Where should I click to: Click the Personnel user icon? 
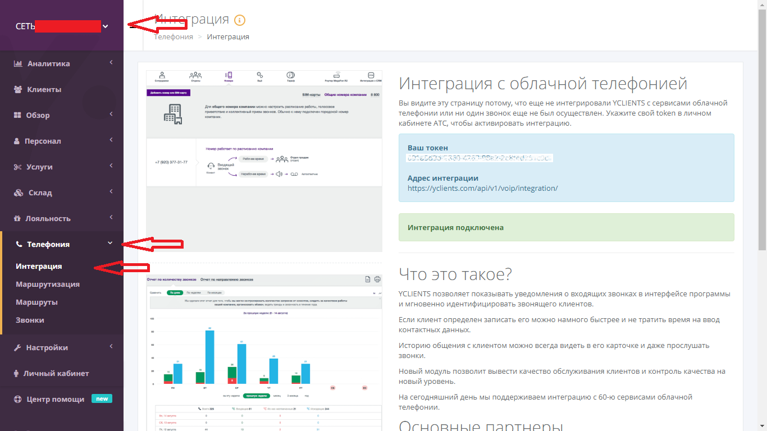pos(17,141)
